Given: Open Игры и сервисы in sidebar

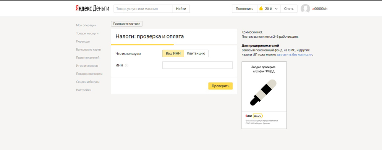Looking at the screenshot, I should pyautogui.click(x=87, y=66).
